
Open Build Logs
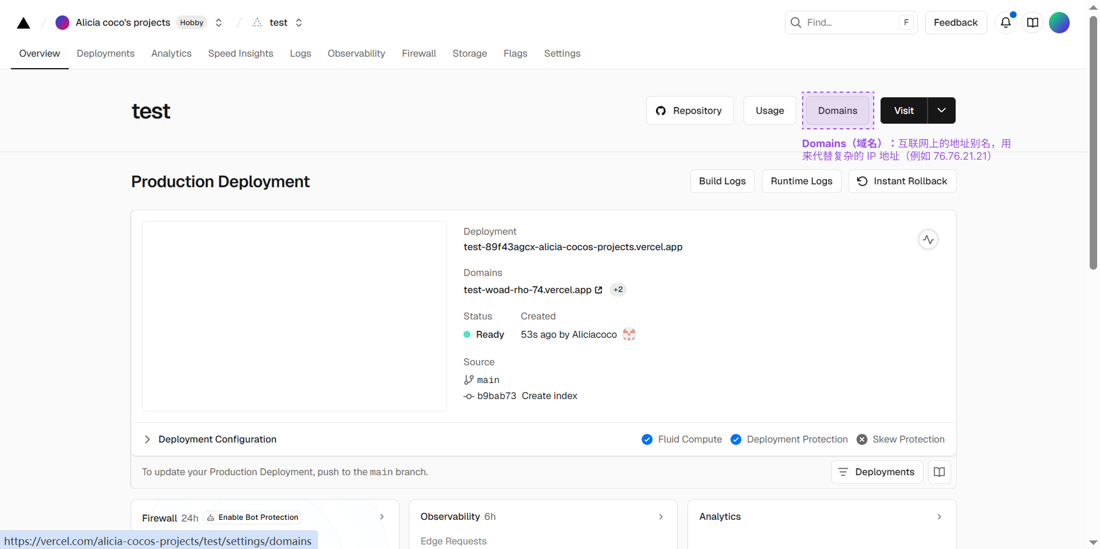[x=722, y=181]
